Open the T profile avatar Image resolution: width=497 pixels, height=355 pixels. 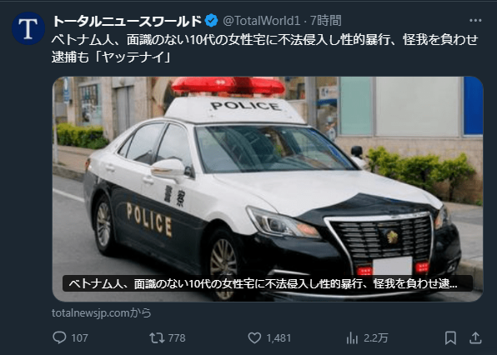pyautogui.click(x=28, y=28)
